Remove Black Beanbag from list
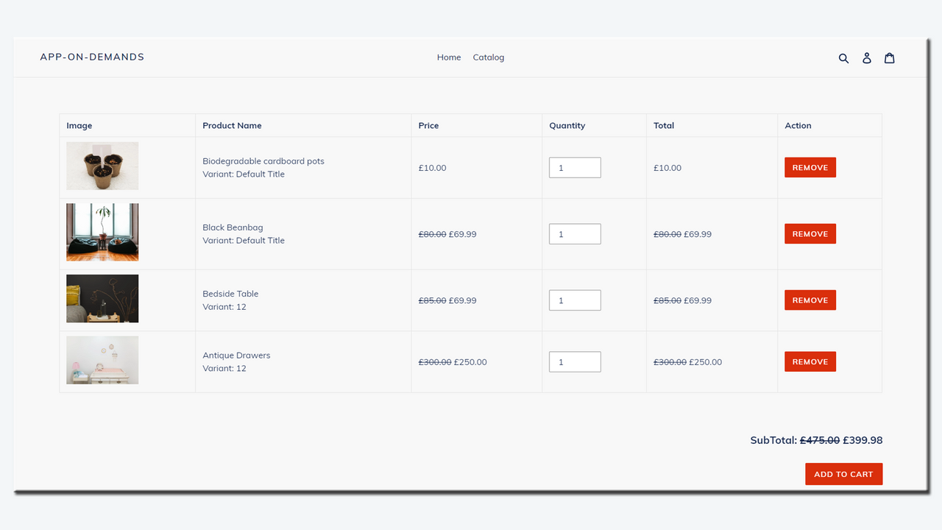The image size is (942, 530). point(810,234)
